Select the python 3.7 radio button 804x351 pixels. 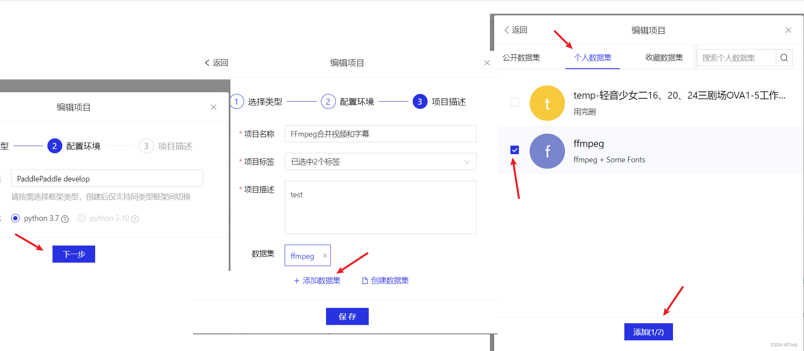click(15, 218)
